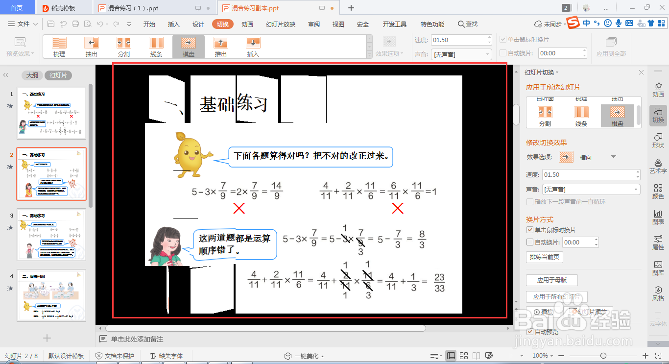Image resolution: width=669 pixels, height=364 pixels.
Task: Open customize quick access toolbar dropdown
Action: pos(129,24)
